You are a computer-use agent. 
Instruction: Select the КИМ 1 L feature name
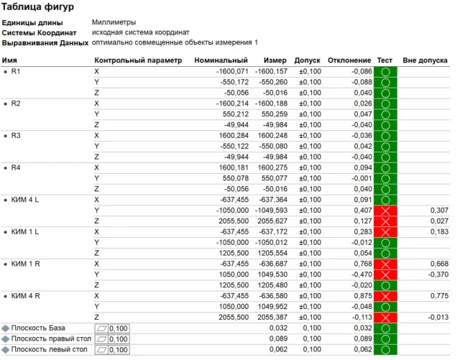click(25, 232)
